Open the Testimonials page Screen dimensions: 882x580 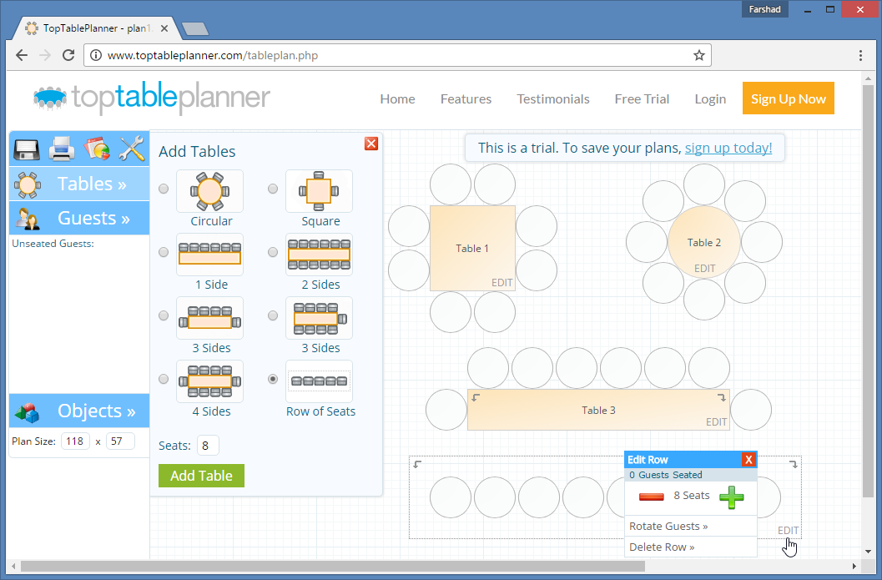[553, 99]
